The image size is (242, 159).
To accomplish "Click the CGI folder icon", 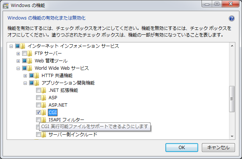I will 44,113.
